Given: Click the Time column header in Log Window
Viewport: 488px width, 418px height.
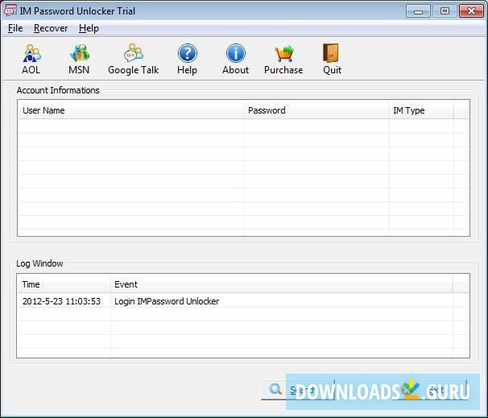Looking at the screenshot, I should (x=64, y=284).
